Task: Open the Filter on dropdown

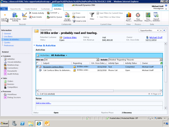Action: pos(98,60)
